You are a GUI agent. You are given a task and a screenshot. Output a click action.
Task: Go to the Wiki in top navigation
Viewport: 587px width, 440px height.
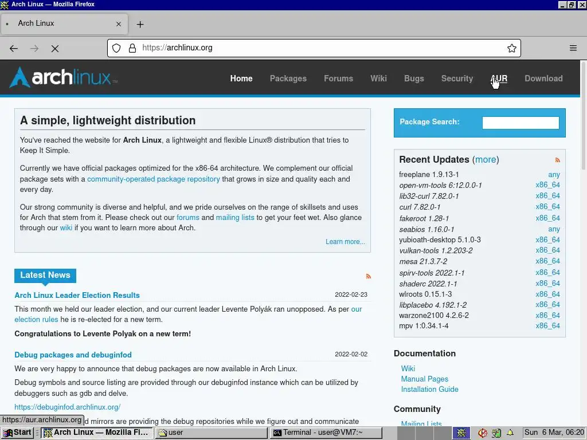coord(378,78)
